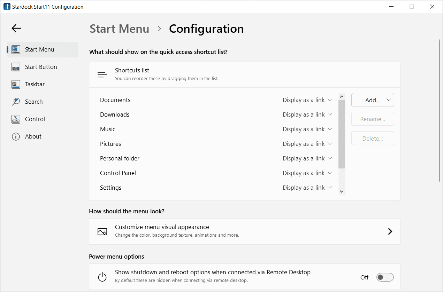443x292 pixels.
Task: Click the power icon in Power menu options
Action: tap(102, 277)
